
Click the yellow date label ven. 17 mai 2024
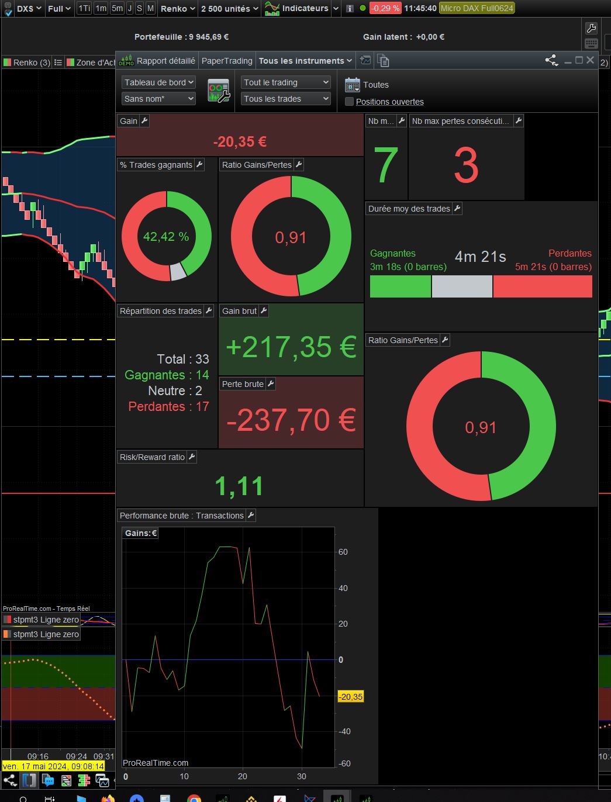pyautogui.click(x=53, y=766)
